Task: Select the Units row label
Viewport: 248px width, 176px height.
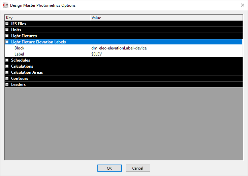Action: tap(16, 30)
